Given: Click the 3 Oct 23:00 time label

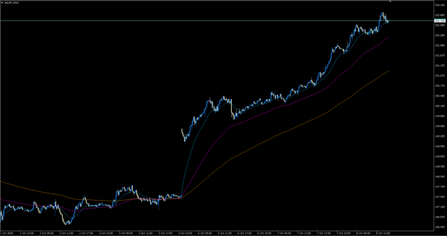Looking at the screenshot, I should tap(186, 233).
